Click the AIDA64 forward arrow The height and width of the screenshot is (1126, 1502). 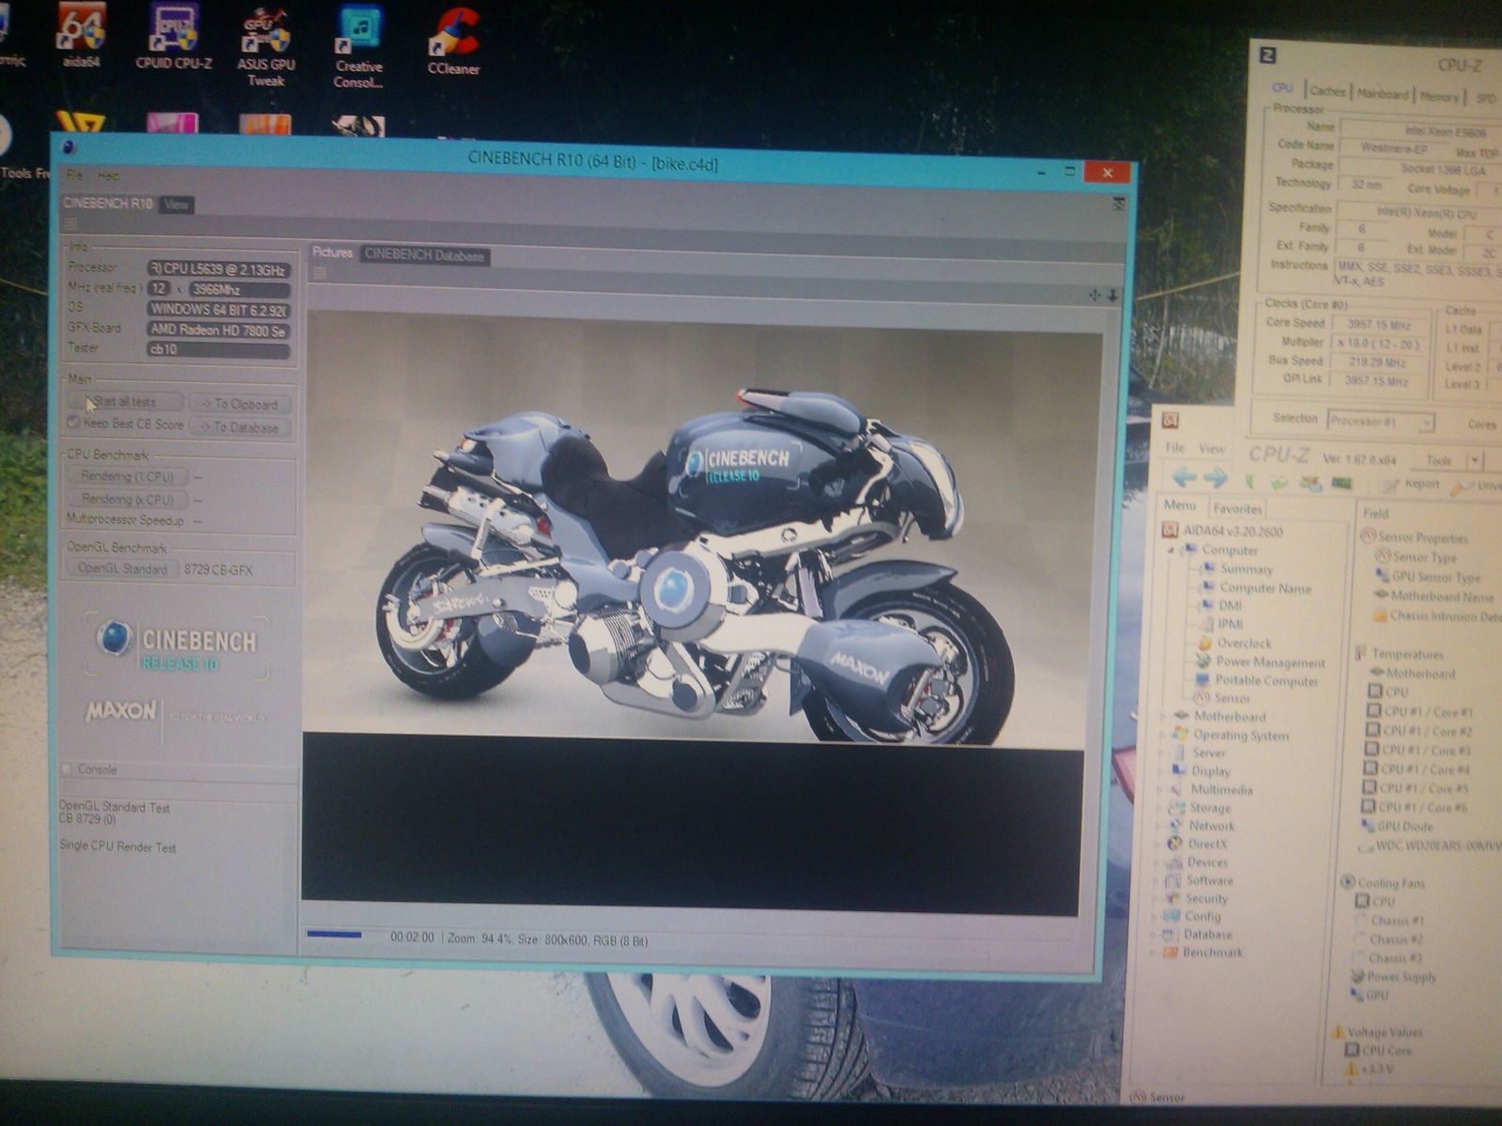pyautogui.click(x=1216, y=479)
